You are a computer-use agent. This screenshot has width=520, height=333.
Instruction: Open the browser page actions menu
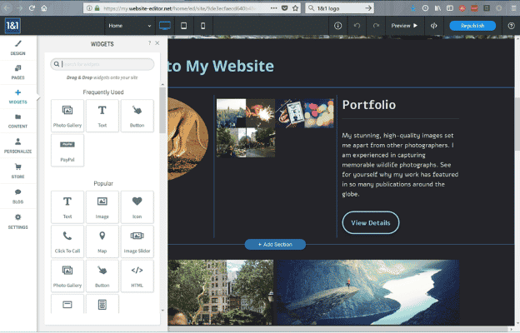click(x=273, y=8)
